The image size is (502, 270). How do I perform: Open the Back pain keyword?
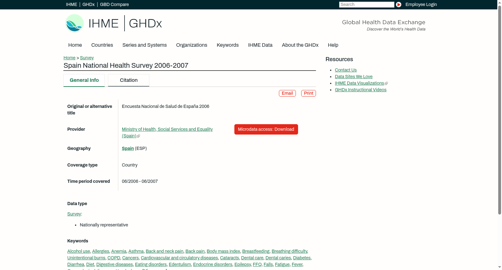click(x=195, y=251)
